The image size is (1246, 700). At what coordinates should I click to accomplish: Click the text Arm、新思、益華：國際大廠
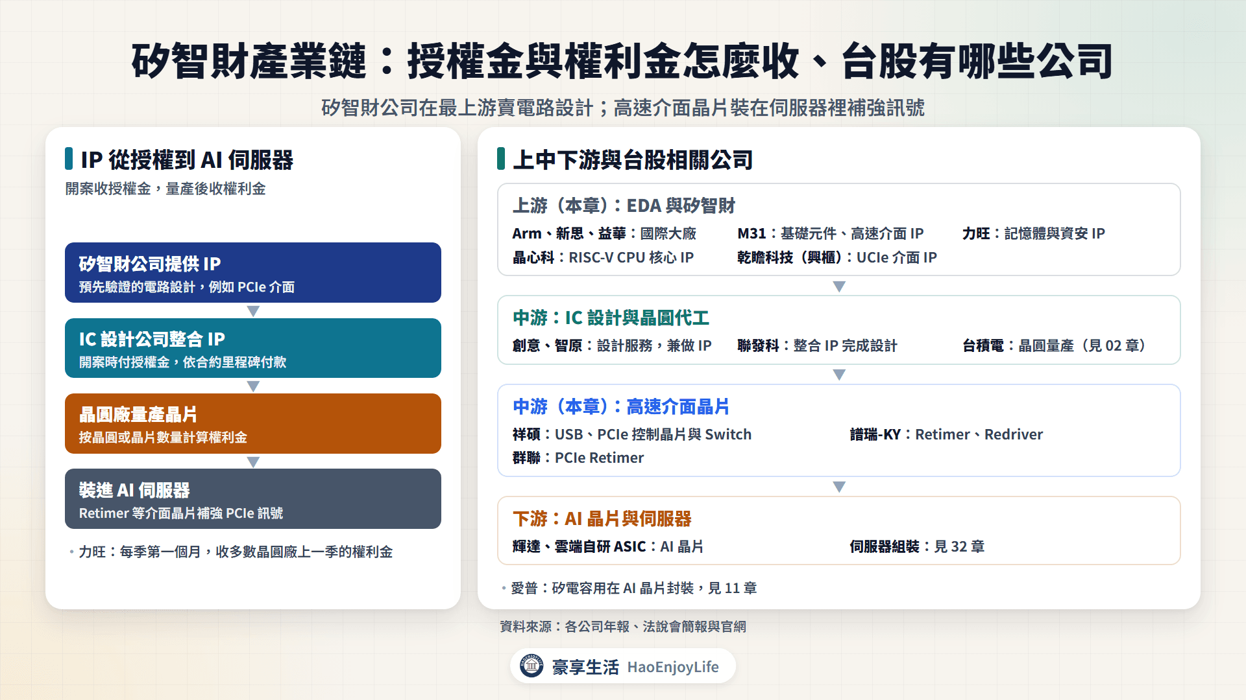click(x=604, y=233)
